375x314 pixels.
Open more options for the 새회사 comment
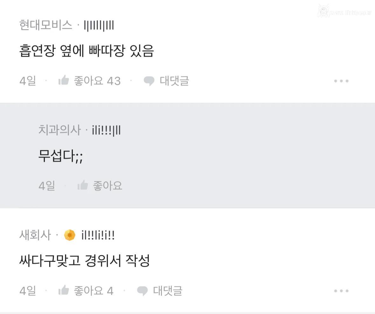coord(341,291)
